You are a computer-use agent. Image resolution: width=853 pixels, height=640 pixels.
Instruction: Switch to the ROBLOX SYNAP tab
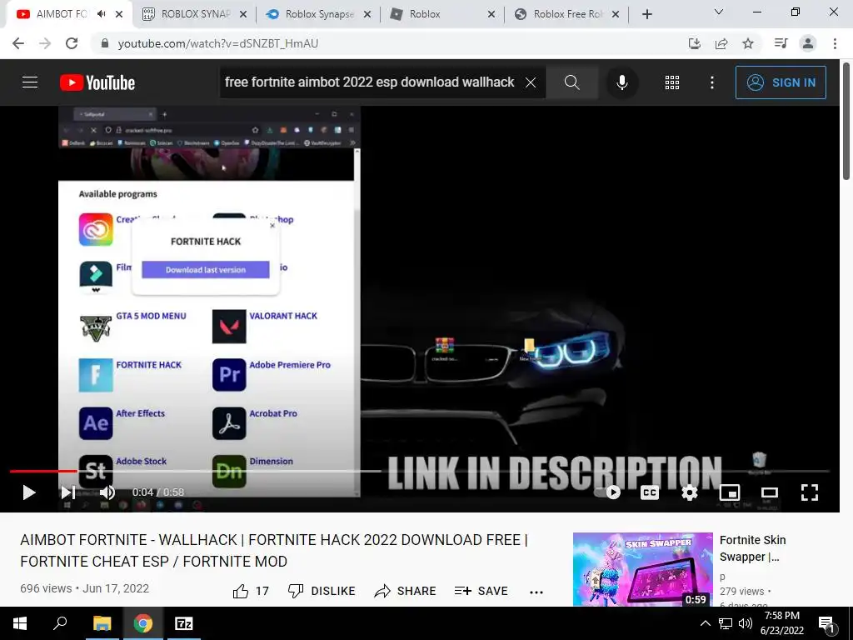tap(195, 14)
